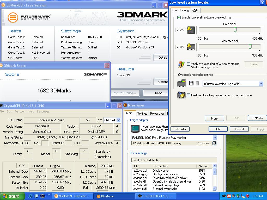Switch to RivaTuner Settings tab

142,114
